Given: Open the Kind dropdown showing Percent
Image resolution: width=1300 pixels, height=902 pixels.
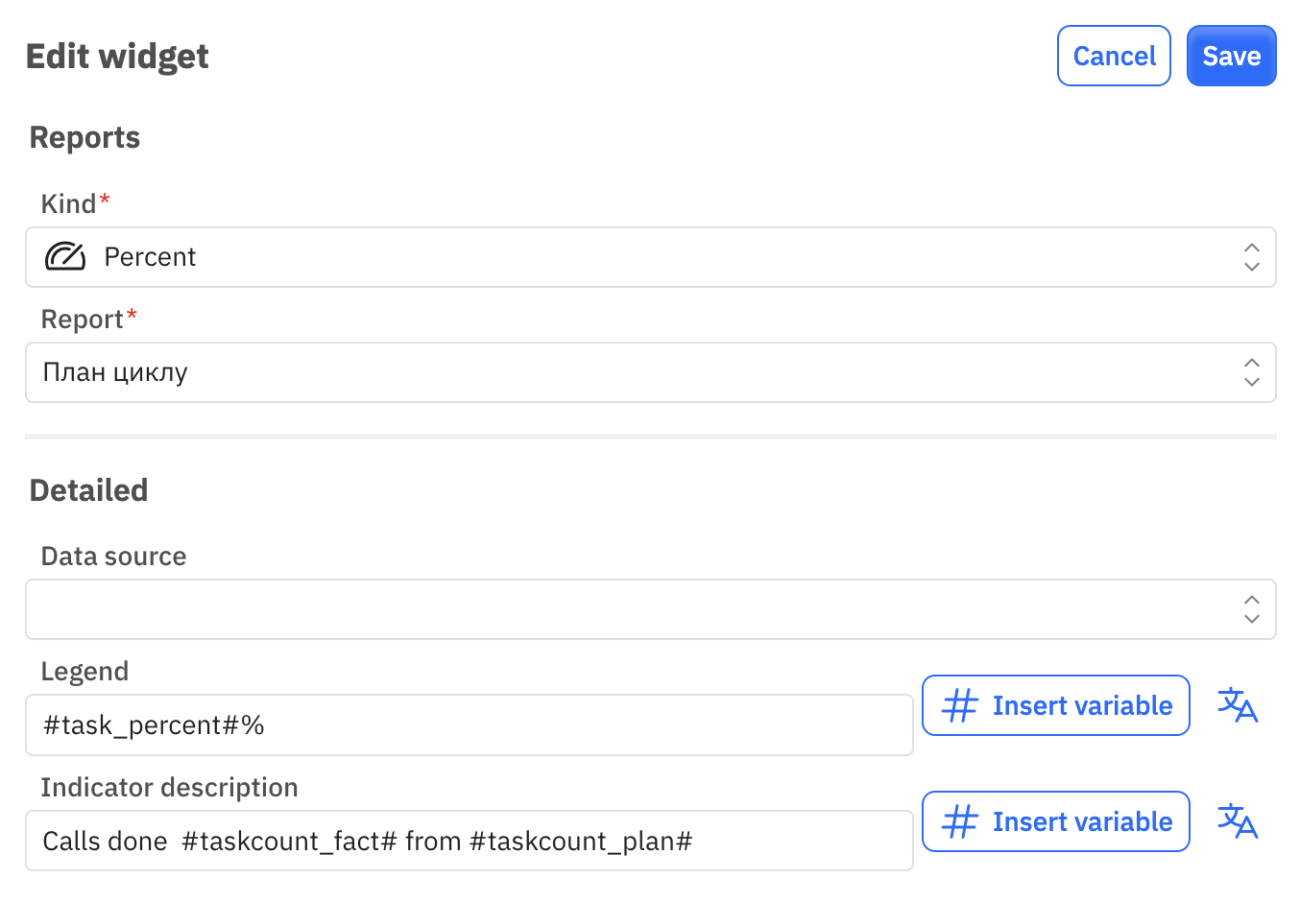Looking at the screenshot, I should [x=651, y=257].
